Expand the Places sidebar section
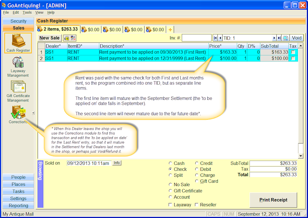The width and height of the screenshot is (308, 218). [18, 184]
